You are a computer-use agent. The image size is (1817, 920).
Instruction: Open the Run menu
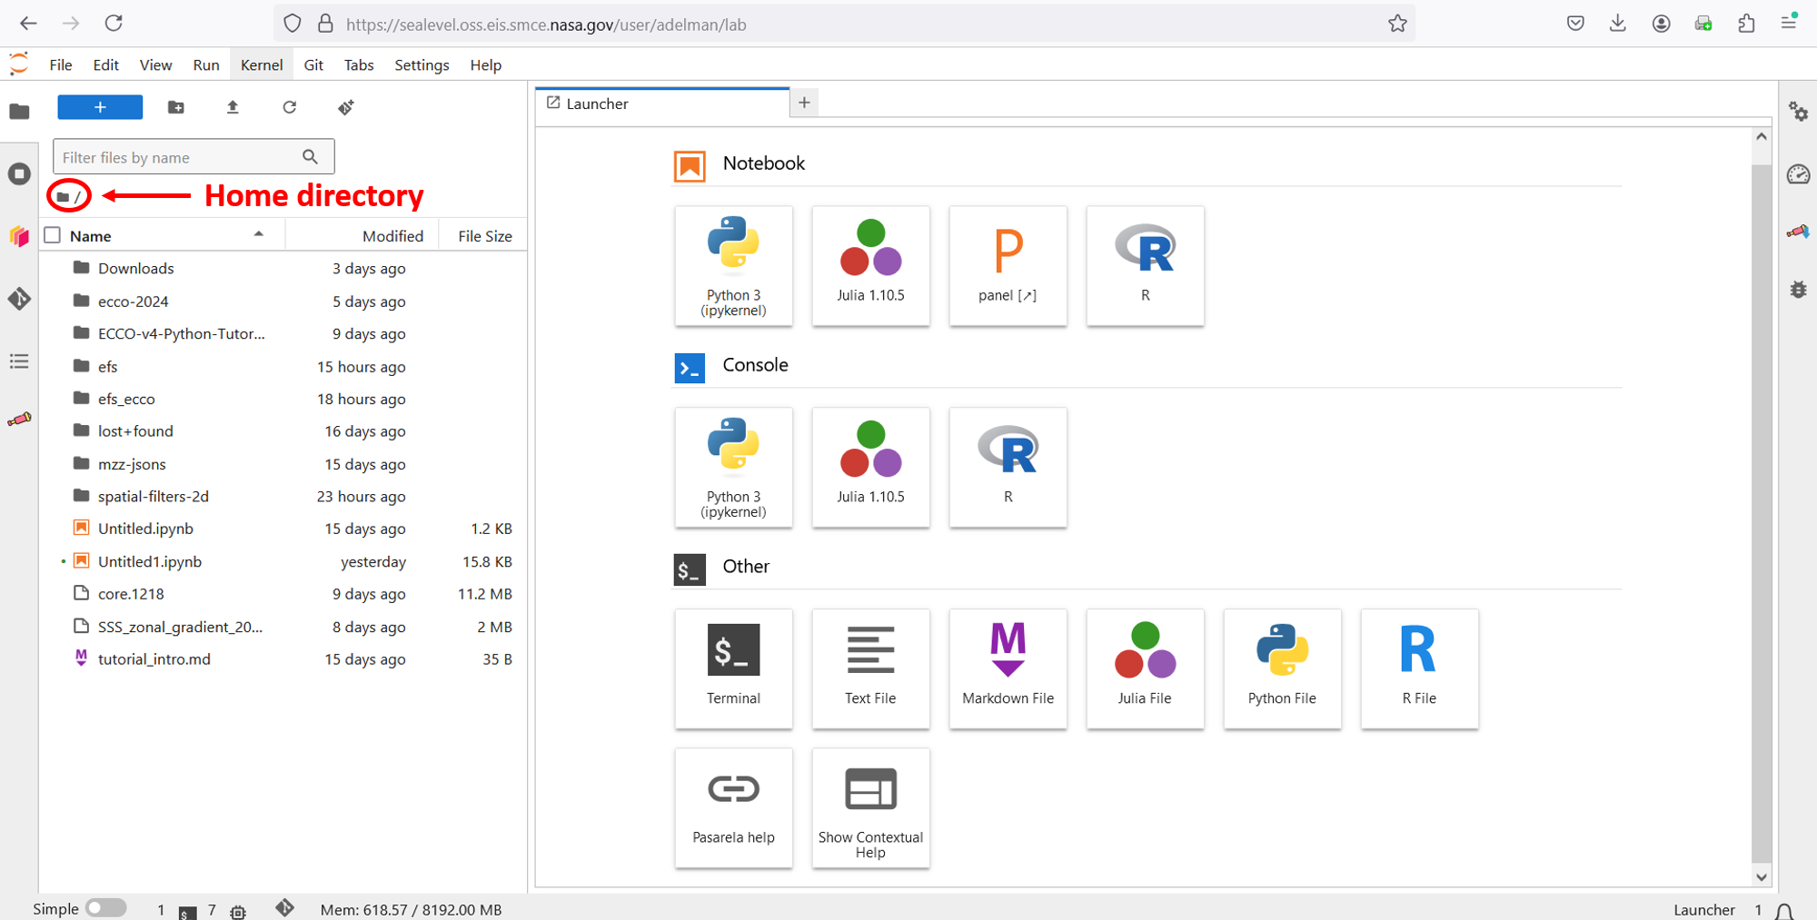pos(206,64)
